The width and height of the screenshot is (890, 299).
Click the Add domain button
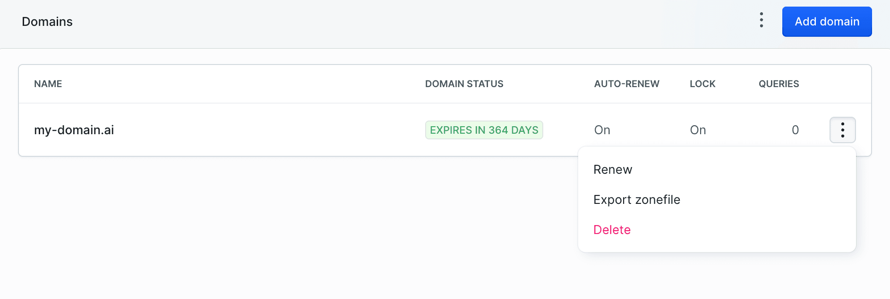(x=827, y=22)
